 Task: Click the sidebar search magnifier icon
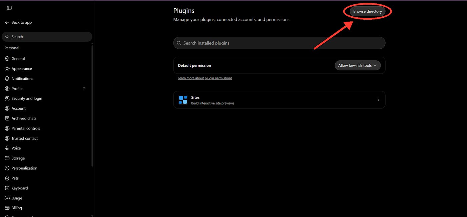7,37
